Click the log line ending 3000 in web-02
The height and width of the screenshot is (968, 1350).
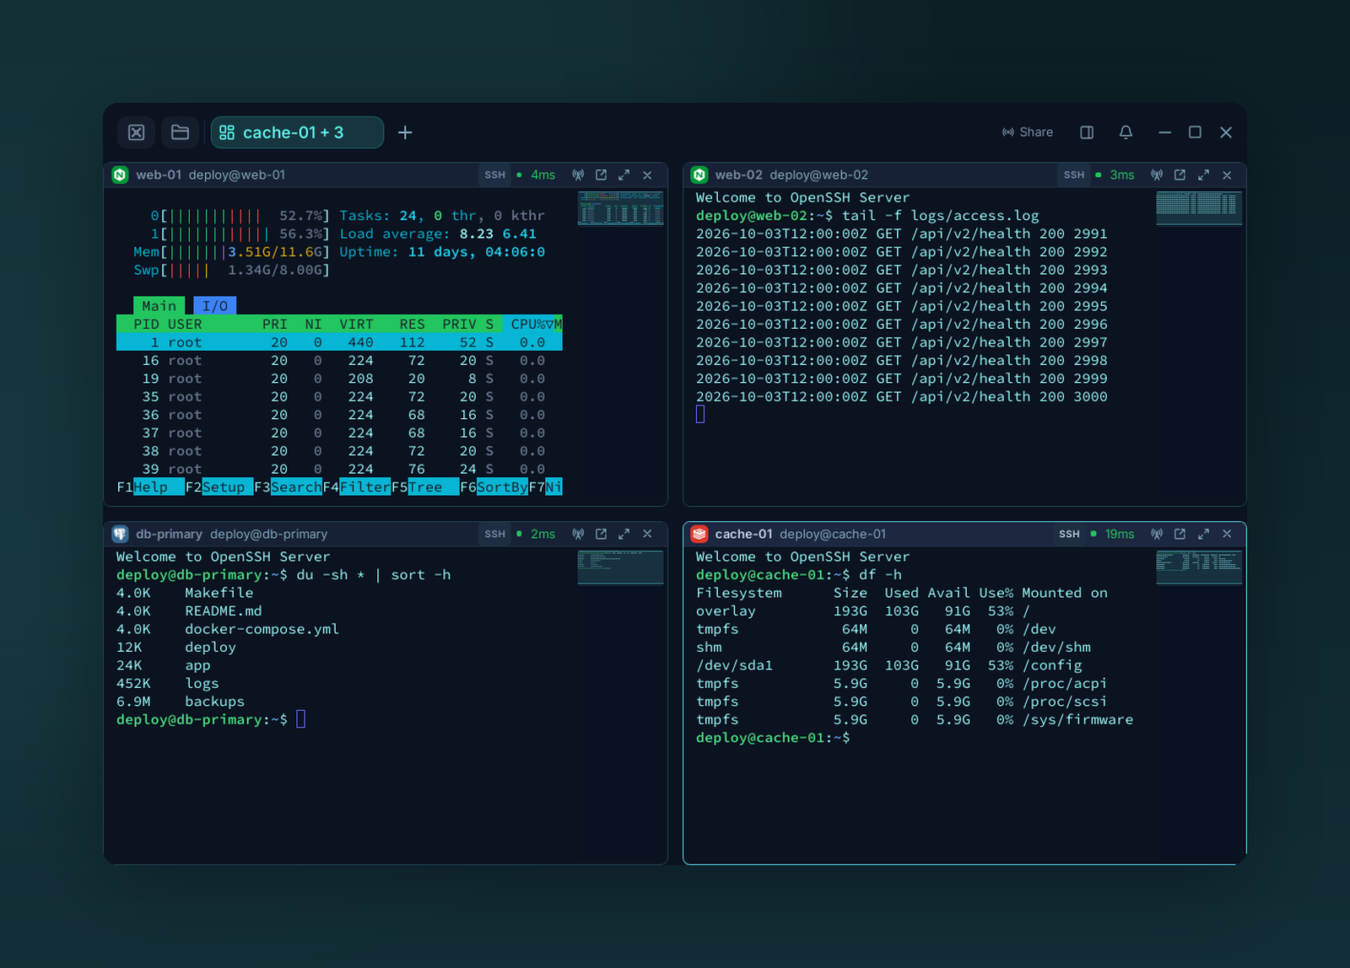(x=901, y=397)
